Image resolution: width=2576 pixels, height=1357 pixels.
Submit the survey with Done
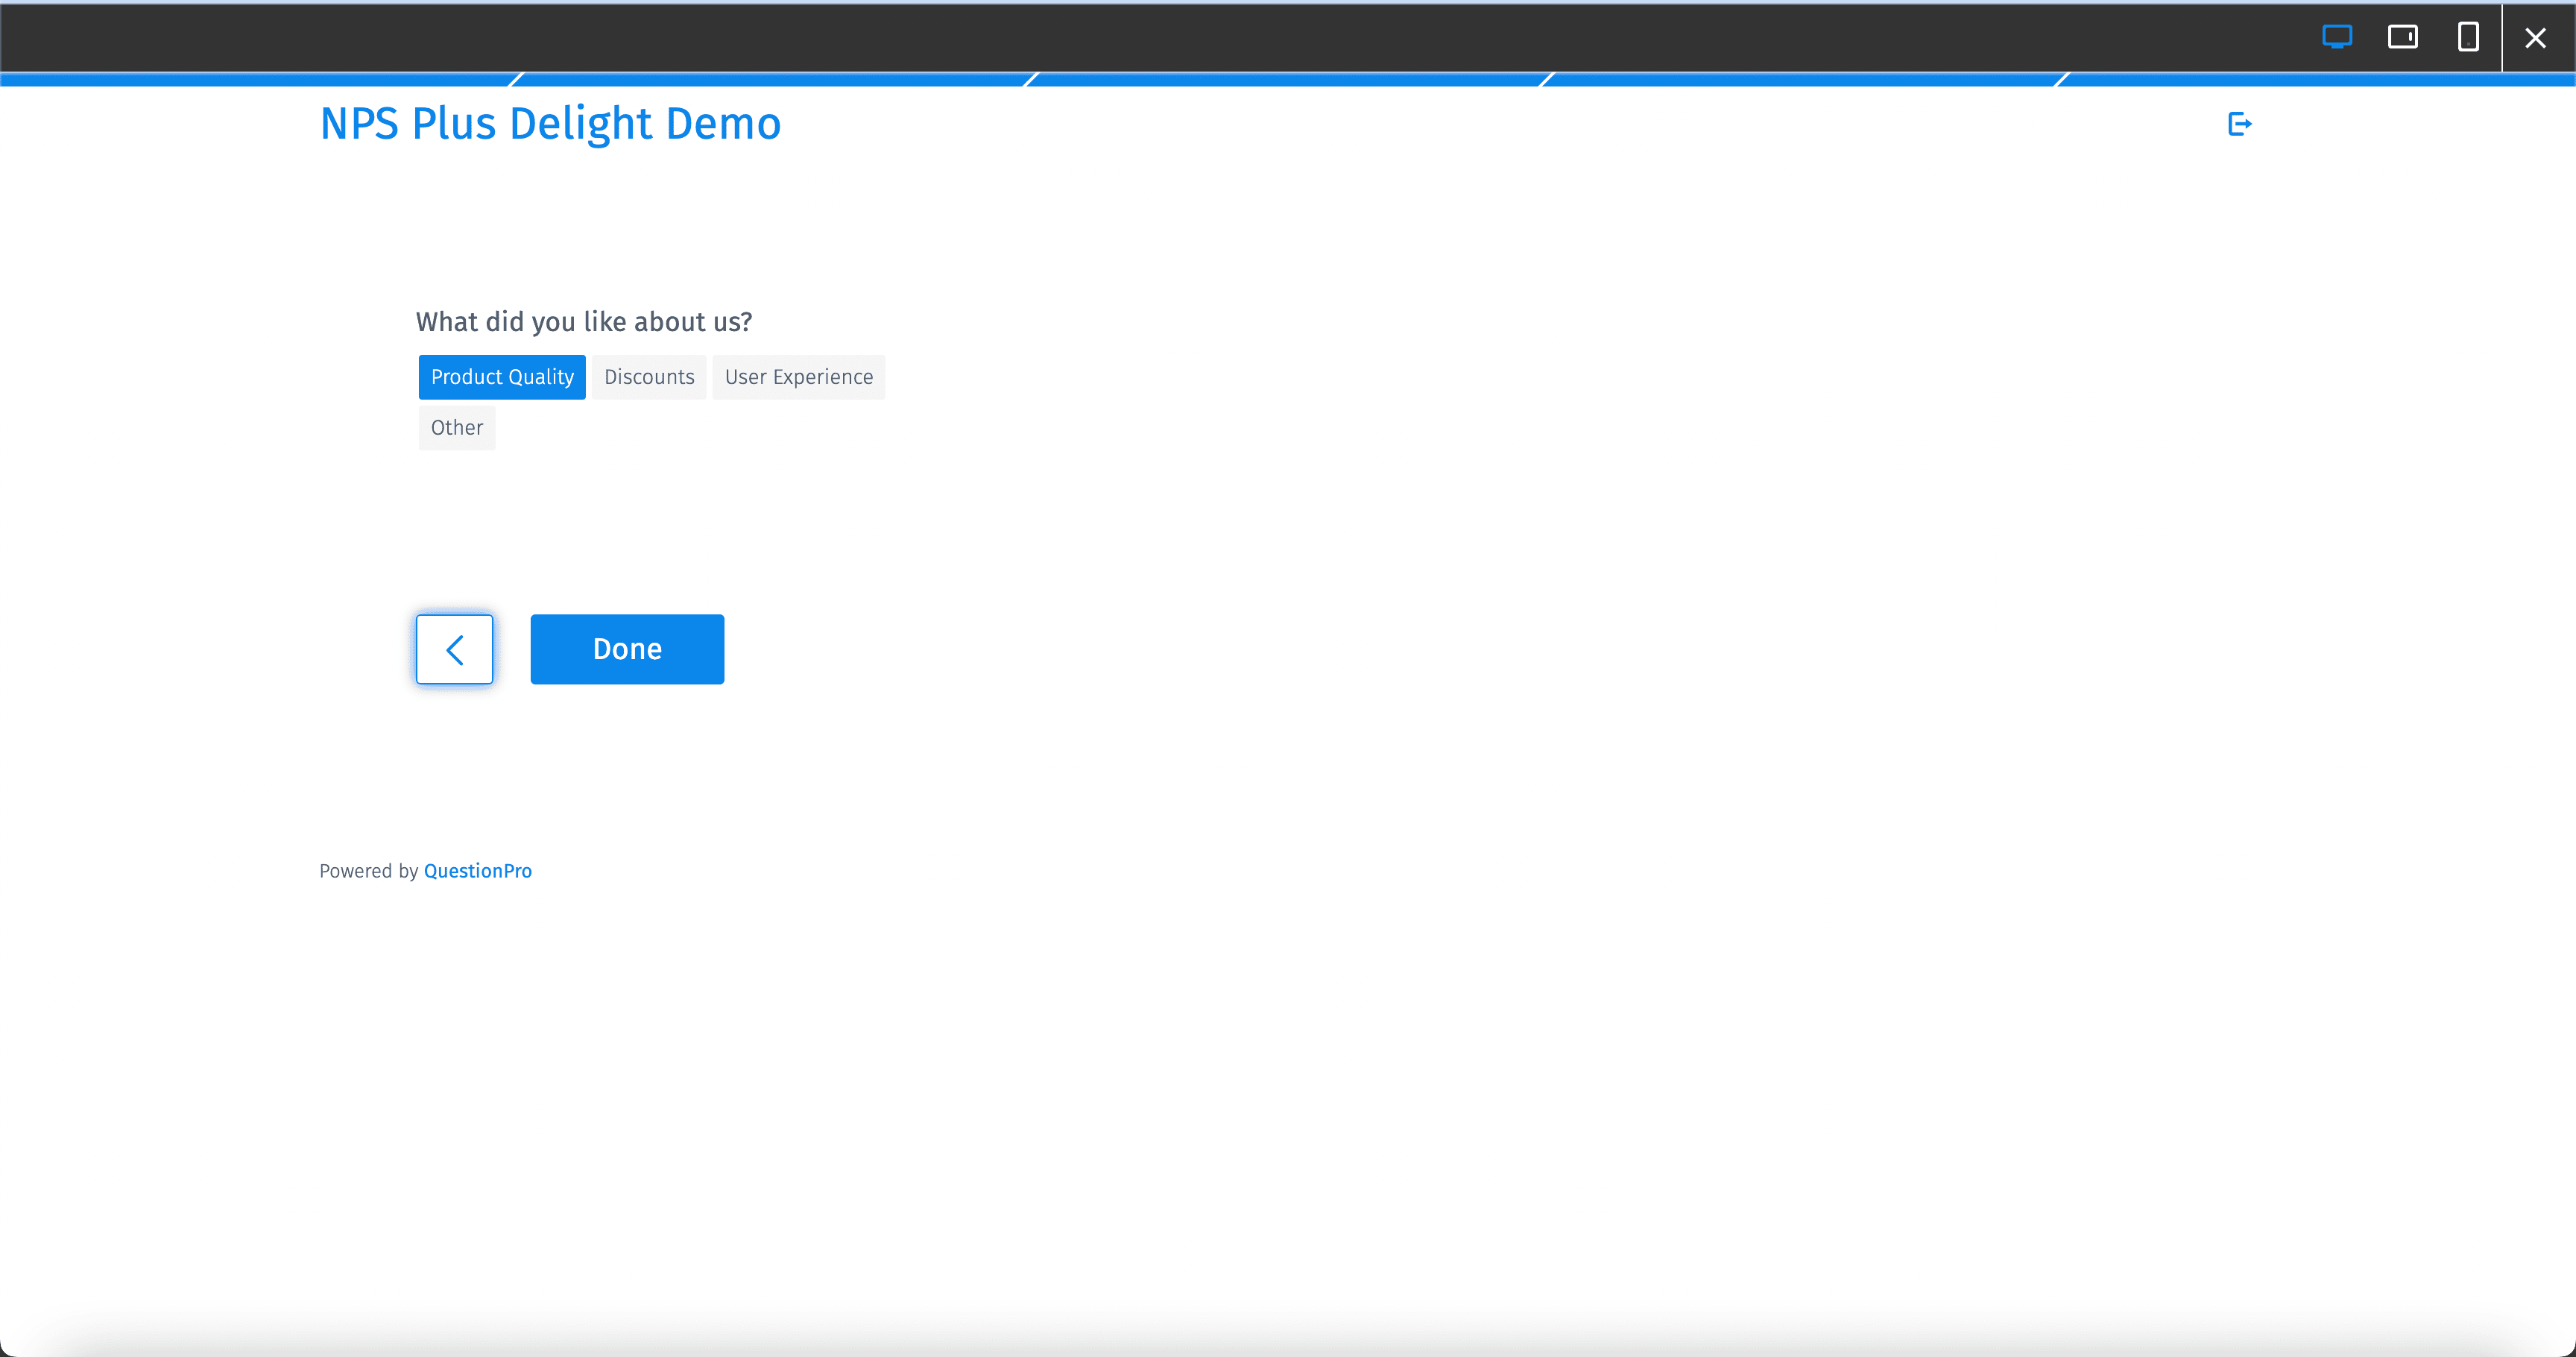pos(627,648)
